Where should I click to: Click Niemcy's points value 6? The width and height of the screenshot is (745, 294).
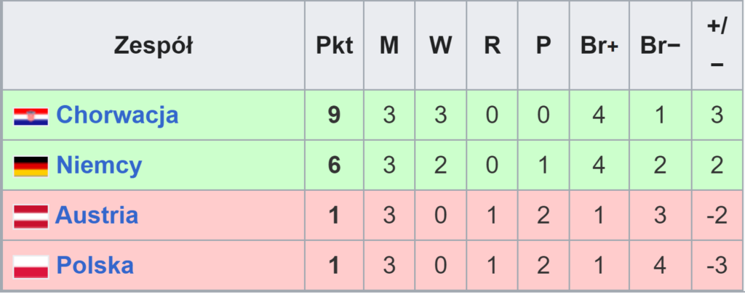[334, 166]
